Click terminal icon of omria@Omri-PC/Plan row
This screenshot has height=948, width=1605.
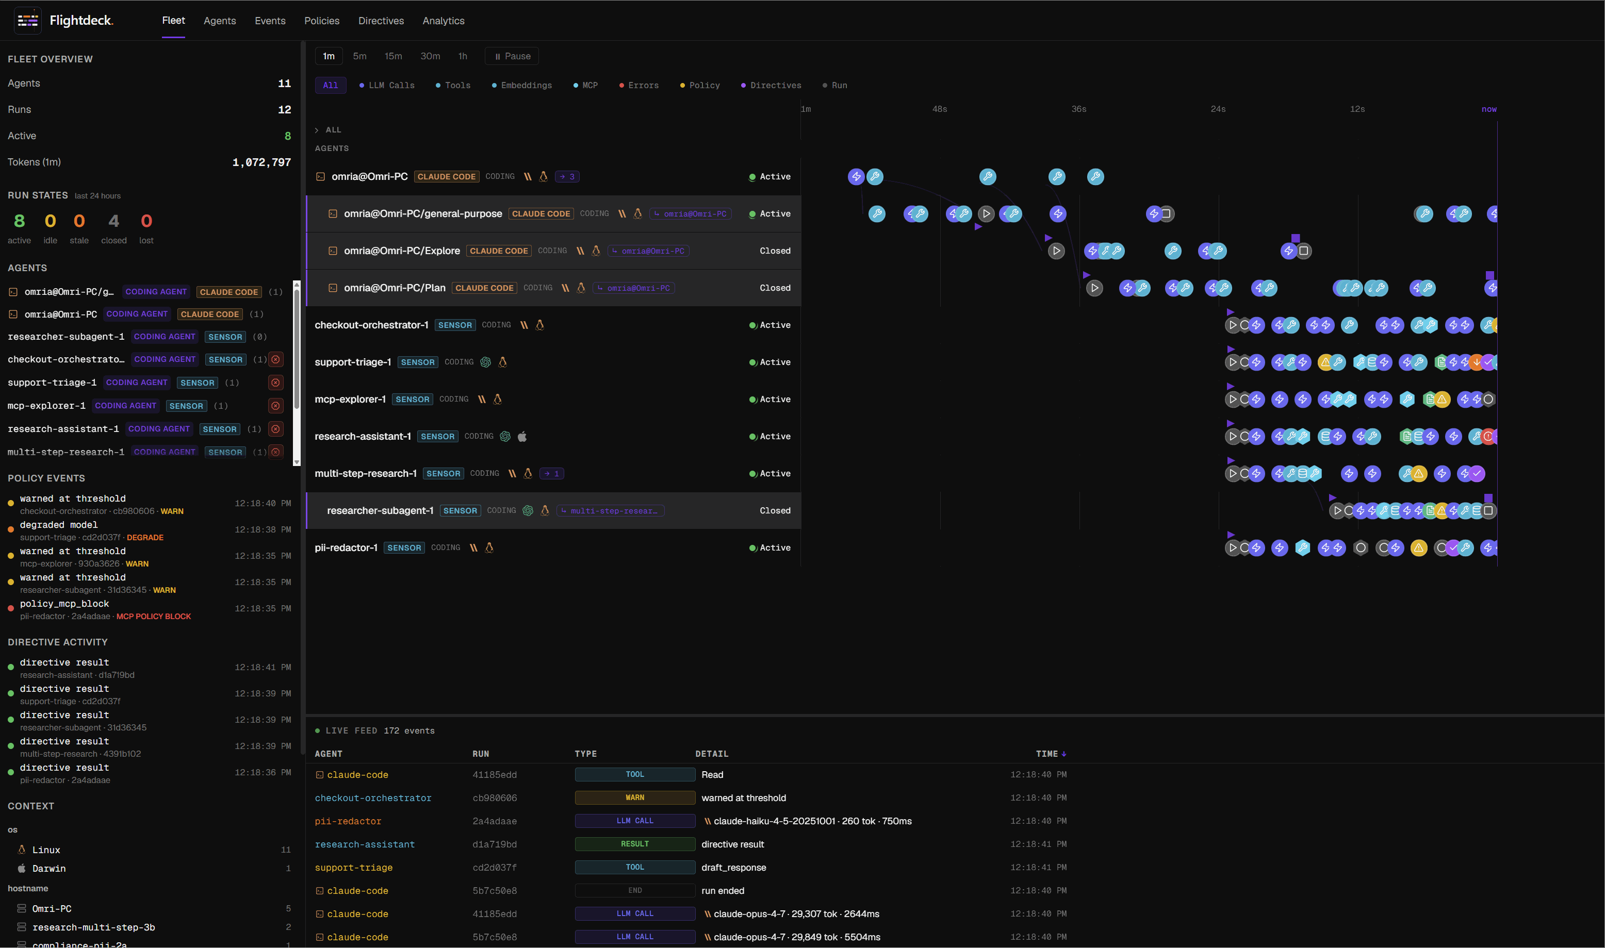[x=333, y=288]
